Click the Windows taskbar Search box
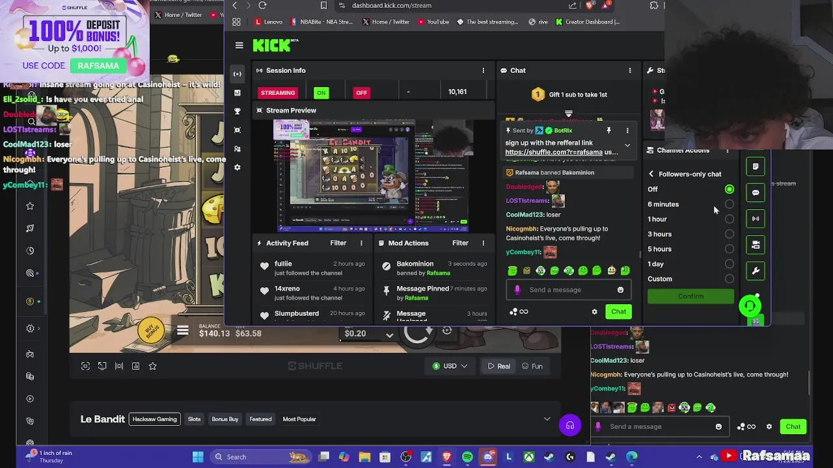This screenshot has height=468, width=833. (x=262, y=457)
